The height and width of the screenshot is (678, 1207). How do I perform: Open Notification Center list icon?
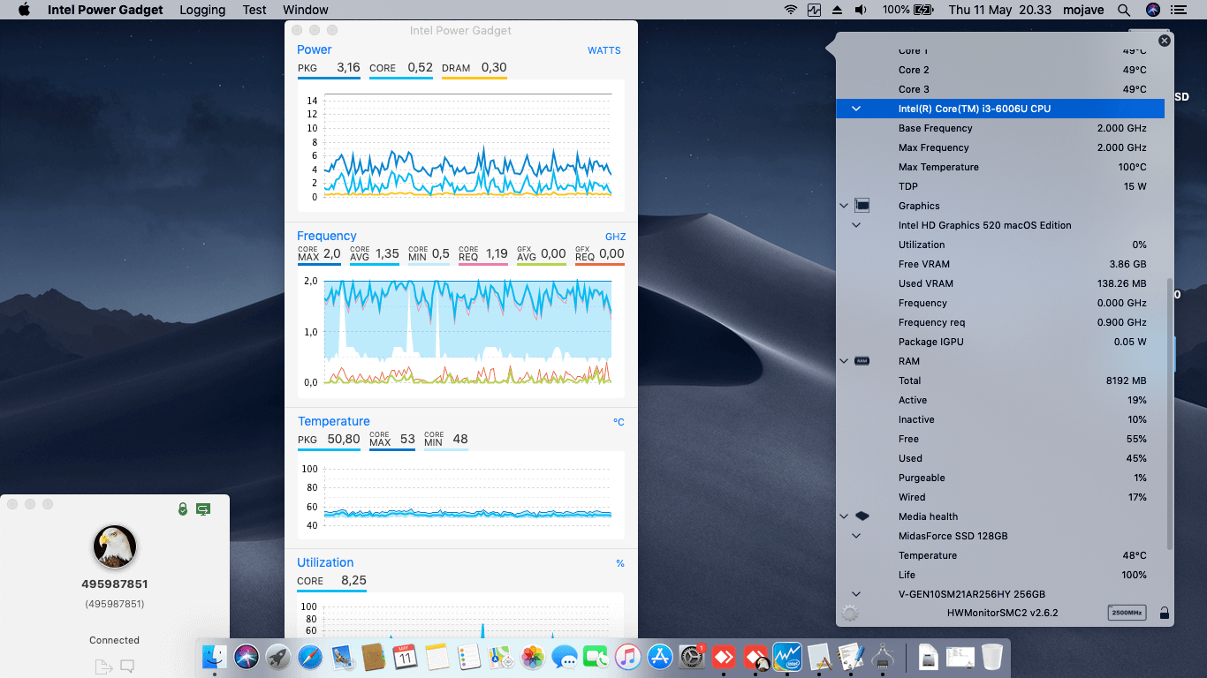(x=1179, y=10)
